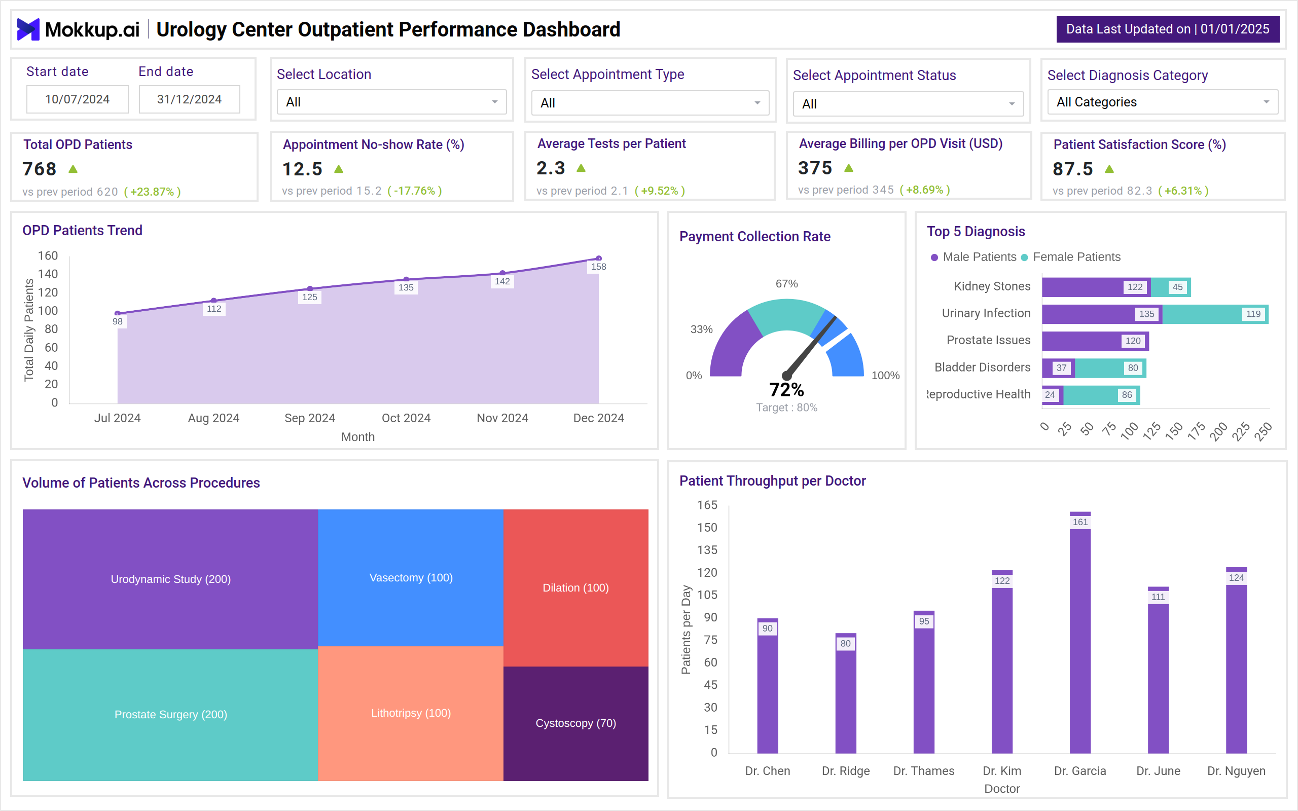Select the Cystoscopy (70) treemap tile
The image size is (1298, 811).
(575, 724)
